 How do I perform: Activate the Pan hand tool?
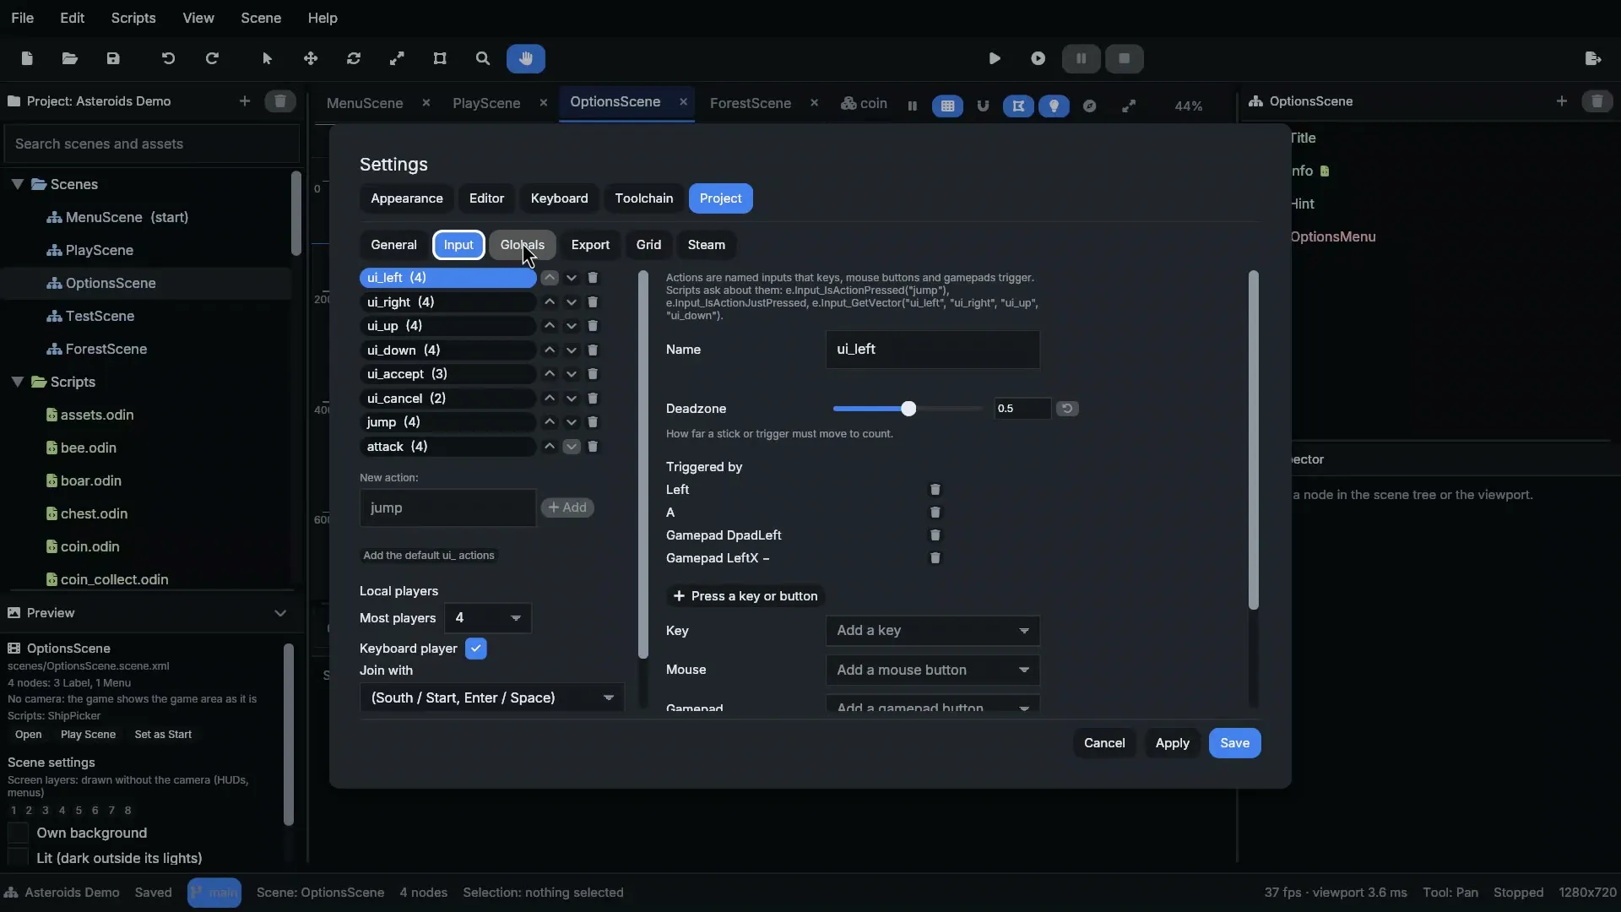(x=526, y=58)
